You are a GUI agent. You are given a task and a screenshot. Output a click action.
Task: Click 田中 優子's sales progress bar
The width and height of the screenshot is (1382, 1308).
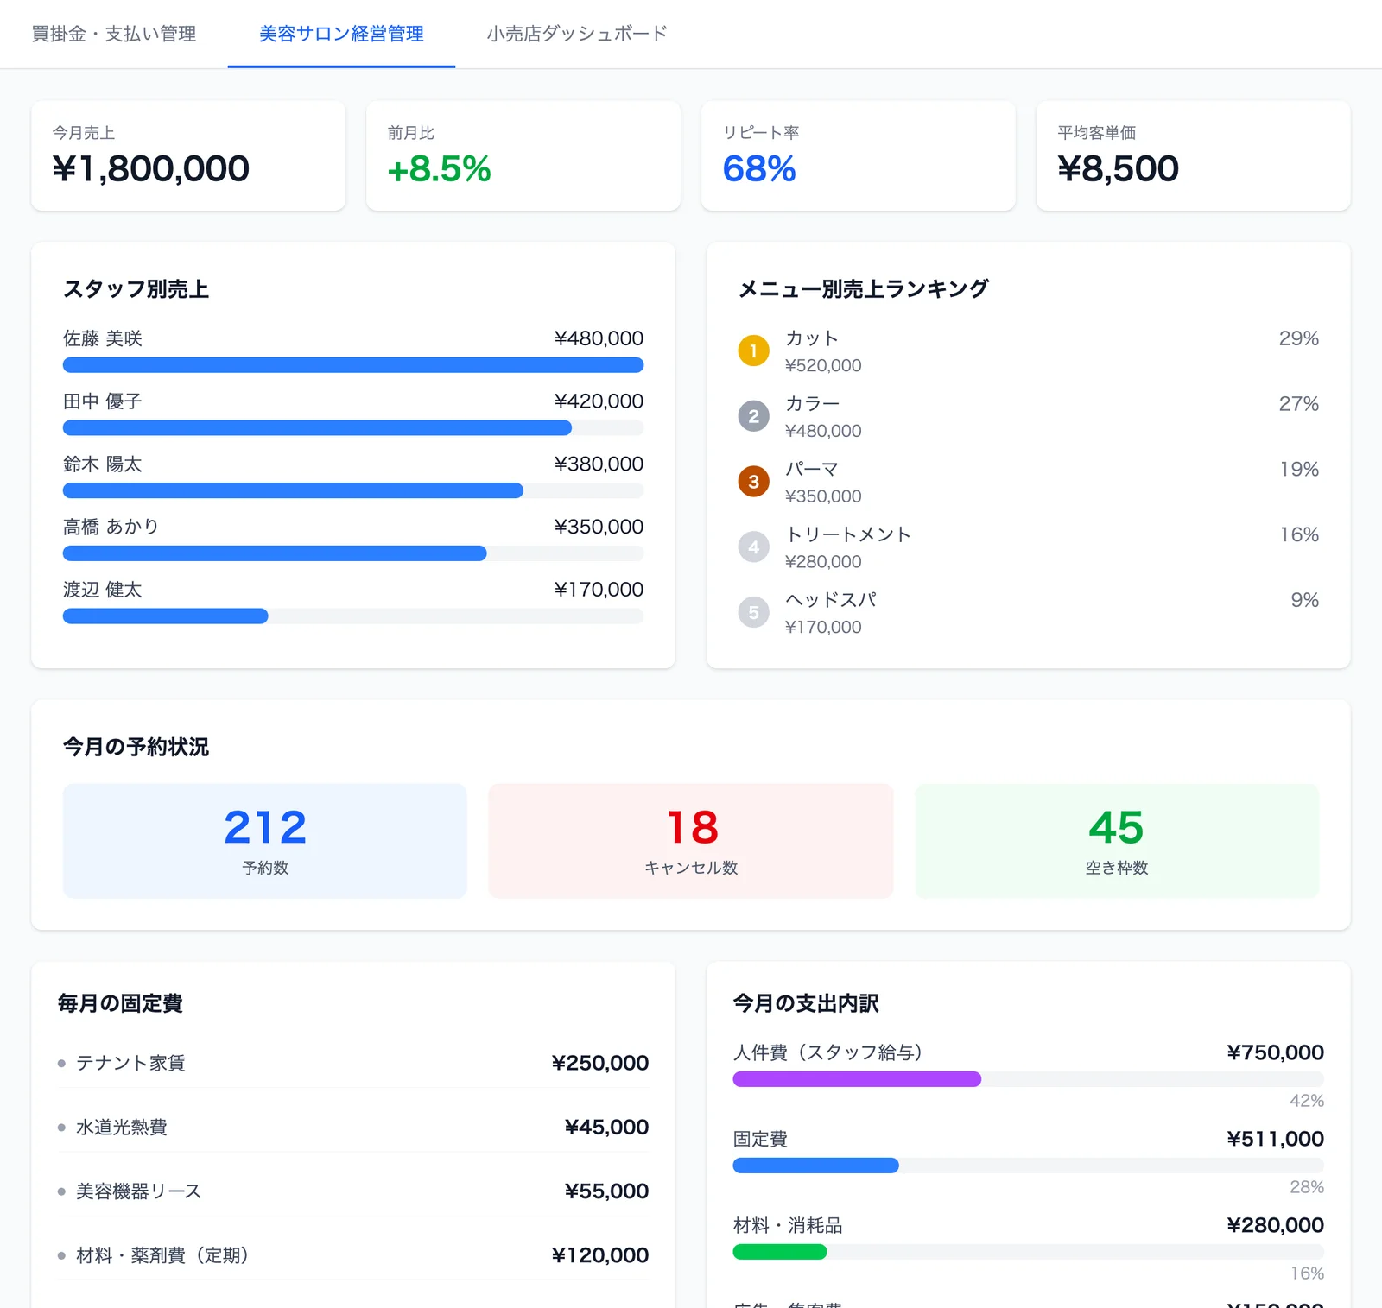[353, 428]
